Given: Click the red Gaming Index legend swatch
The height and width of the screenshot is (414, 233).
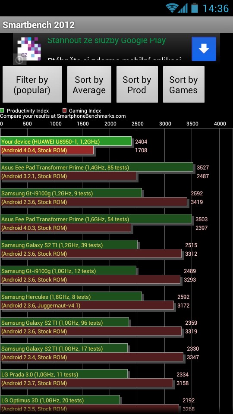Looking at the screenshot, I should [x=64, y=111].
